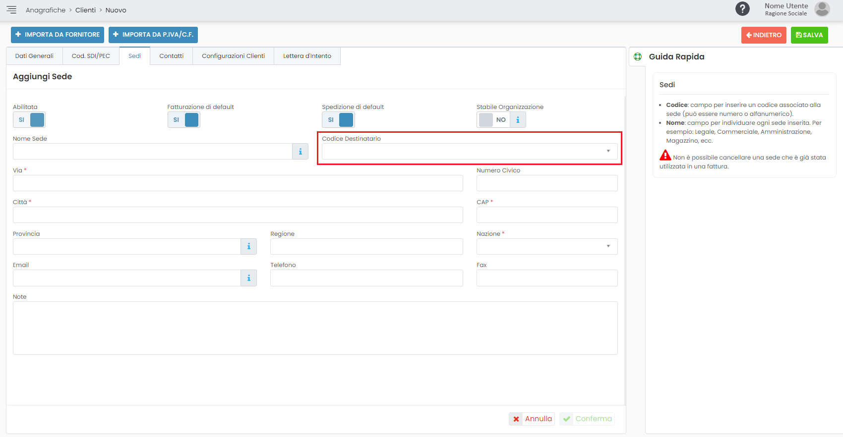The image size is (843, 437).
Task: Click the Via input field
Action: click(238, 183)
